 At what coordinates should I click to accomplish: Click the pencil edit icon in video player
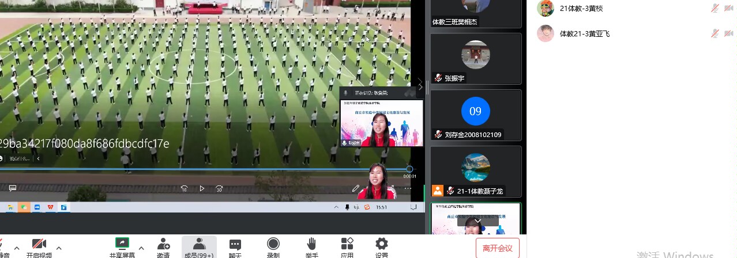click(x=356, y=188)
